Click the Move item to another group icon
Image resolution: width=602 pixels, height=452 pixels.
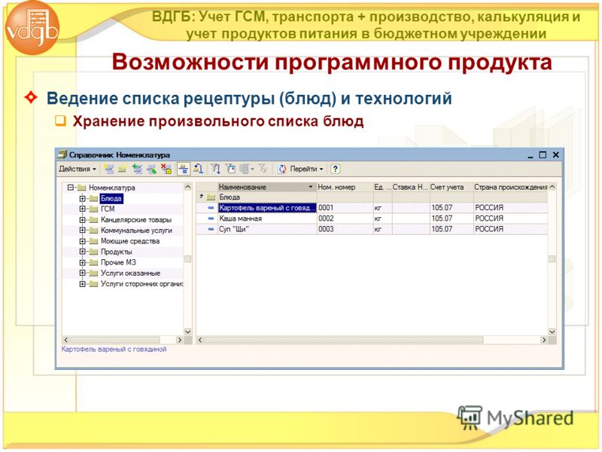click(x=198, y=169)
